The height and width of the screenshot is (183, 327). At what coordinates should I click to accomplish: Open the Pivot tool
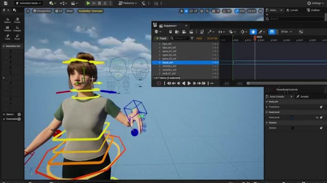(17, 37)
